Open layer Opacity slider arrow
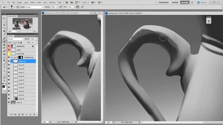Screen dimensions: 223x125 click(36, 39)
